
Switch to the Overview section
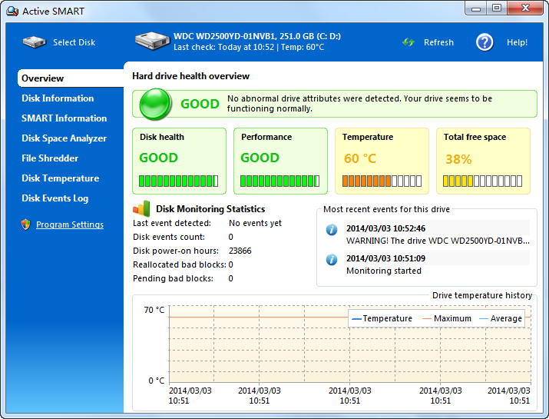(x=43, y=78)
